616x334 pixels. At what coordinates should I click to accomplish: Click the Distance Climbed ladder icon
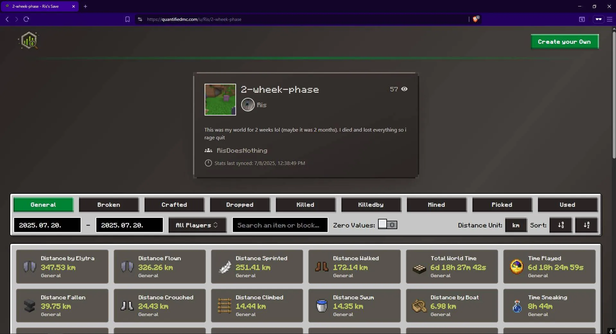[x=224, y=306]
